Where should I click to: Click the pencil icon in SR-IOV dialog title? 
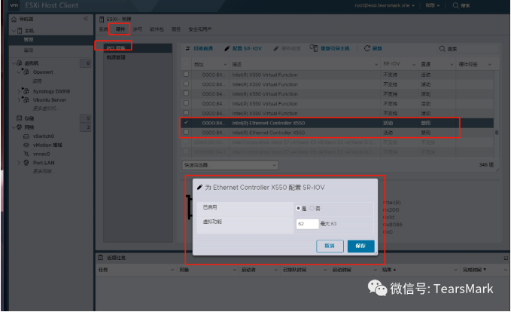199,187
